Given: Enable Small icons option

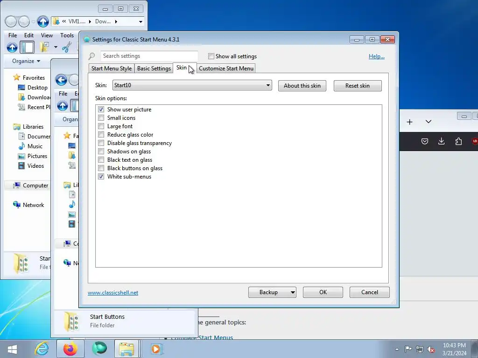Looking at the screenshot, I should click(x=101, y=118).
